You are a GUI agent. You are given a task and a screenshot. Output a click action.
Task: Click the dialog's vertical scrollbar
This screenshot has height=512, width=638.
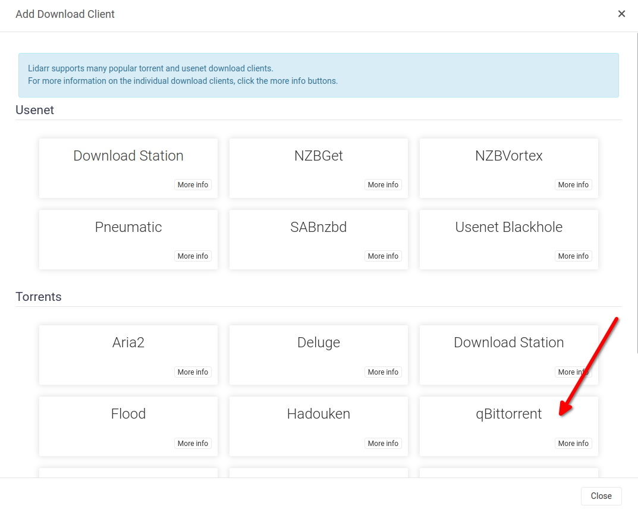click(637, 193)
